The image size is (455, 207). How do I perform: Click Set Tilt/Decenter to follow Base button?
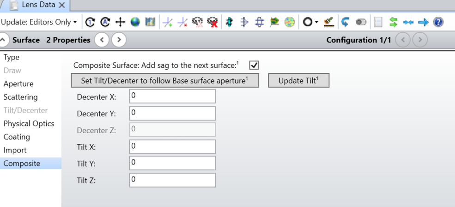point(165,81)
